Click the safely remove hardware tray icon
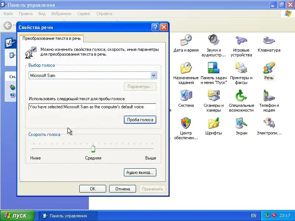Viewport: 295px width, 221px height. pyautogui.click(x=267, y=215)
